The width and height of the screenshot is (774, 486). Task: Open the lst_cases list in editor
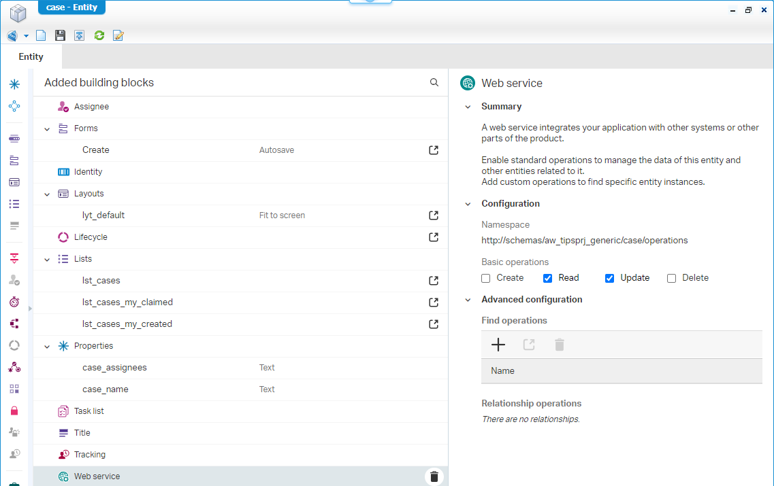click(434, 281)
